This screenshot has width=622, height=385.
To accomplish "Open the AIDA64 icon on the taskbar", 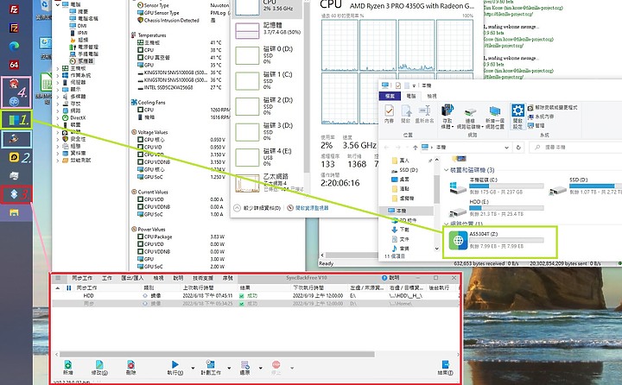I will coord(14,65).
